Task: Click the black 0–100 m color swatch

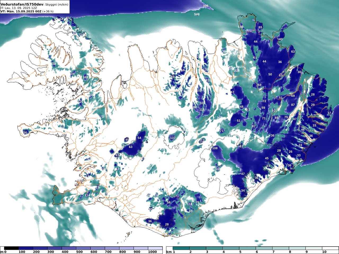Action: pyautogui.click(x=11, y=248)
